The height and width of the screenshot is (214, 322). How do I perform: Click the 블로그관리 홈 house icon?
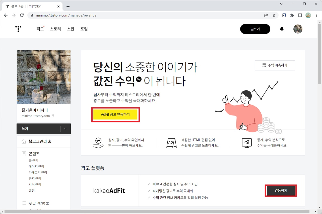point(24,141)
